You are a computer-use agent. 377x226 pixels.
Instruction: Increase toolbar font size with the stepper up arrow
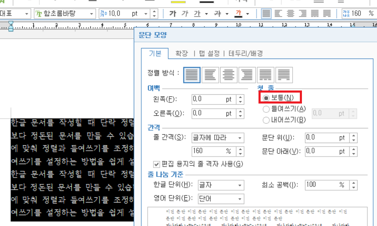tap(154, 11)
